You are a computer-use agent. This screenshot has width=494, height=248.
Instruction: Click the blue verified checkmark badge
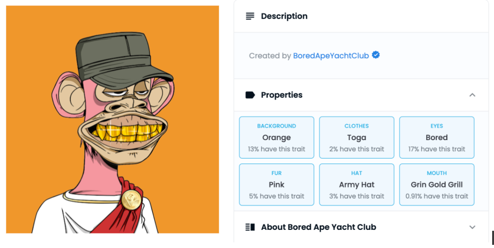coord(376,55)
